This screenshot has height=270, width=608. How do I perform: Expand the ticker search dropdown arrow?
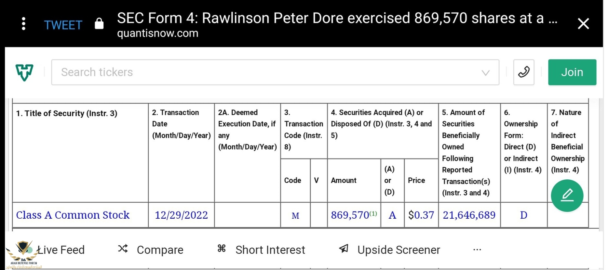[485, 73]
